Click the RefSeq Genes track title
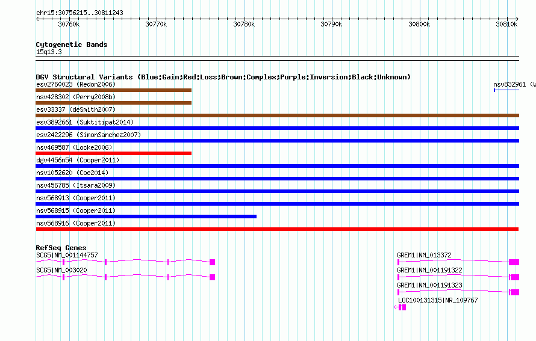536x341 pixels. tap(61, 248)
